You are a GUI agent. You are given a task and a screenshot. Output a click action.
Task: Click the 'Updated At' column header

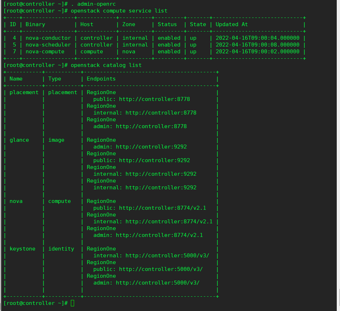[232, 24]
